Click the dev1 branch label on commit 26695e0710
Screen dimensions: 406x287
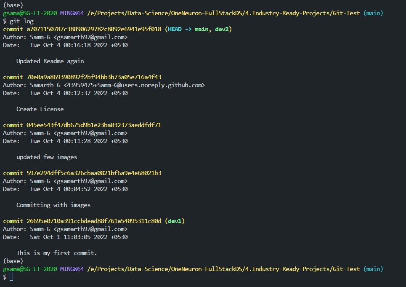tap(175, 221)
